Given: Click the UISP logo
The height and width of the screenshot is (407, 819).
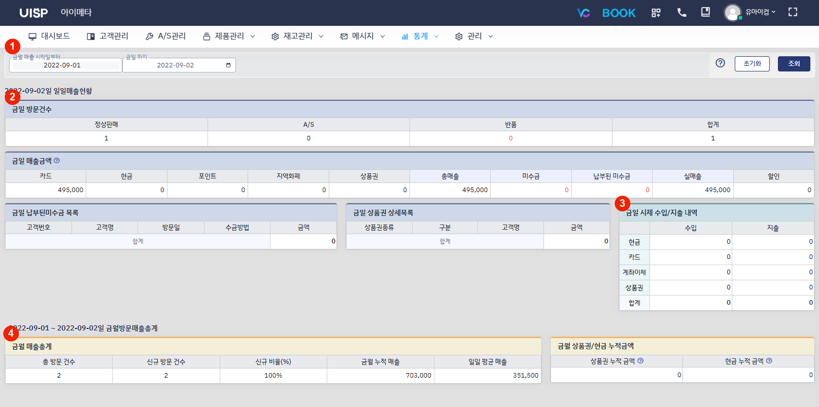Looking at the screenshot, I should coord(33,13).
